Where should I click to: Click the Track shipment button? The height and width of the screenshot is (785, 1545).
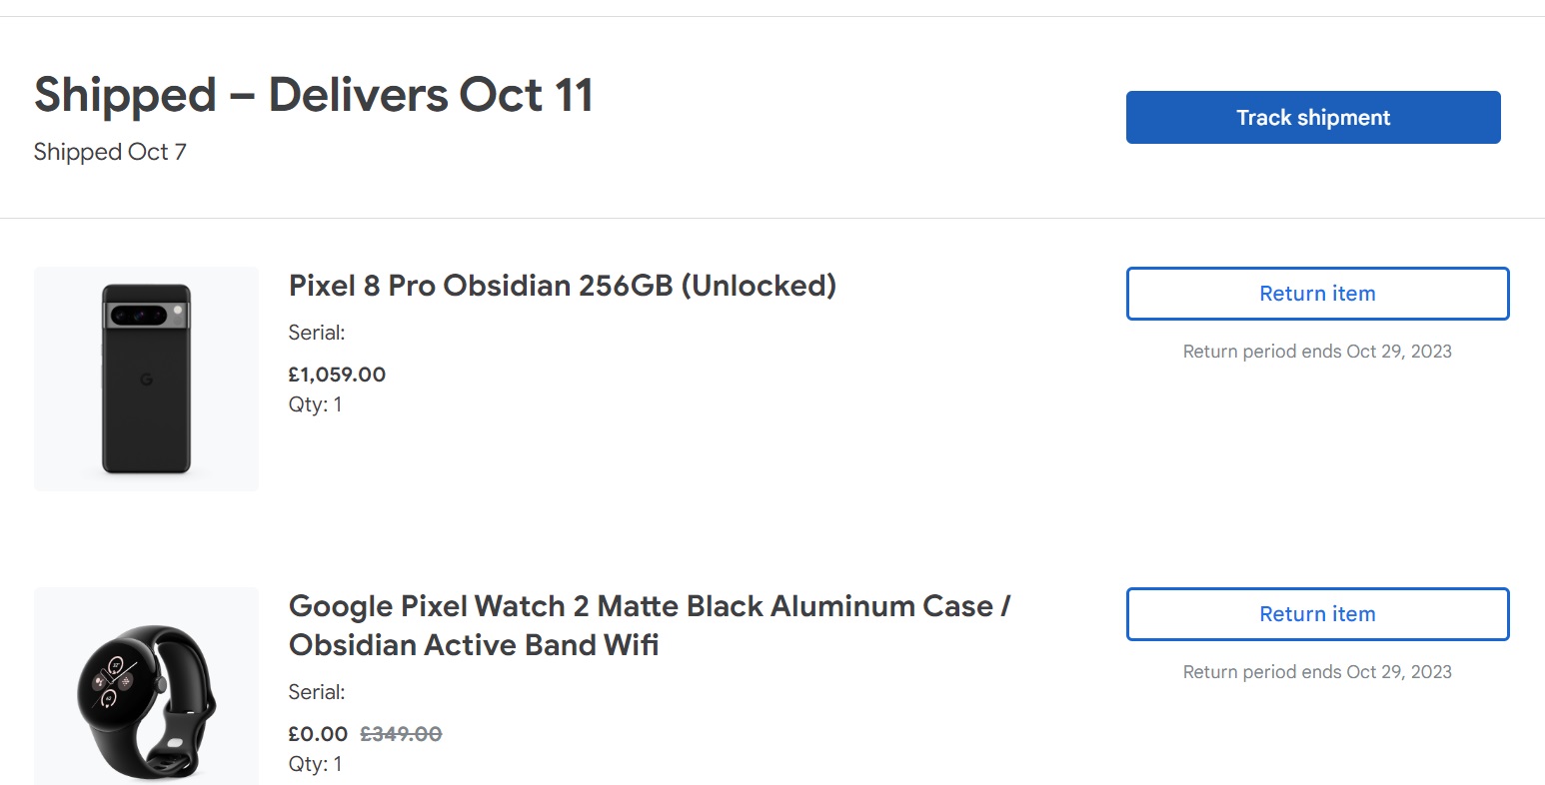point(1312,118)
